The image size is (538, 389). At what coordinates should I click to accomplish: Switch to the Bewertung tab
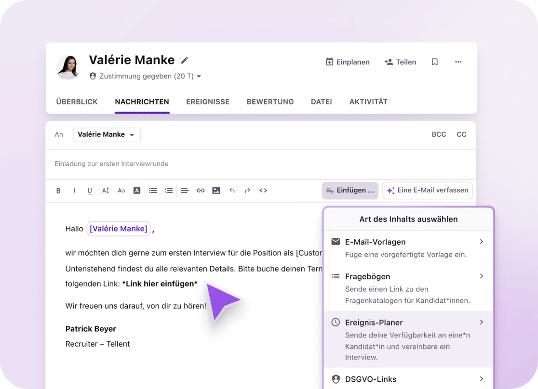(x=270, y=102)
